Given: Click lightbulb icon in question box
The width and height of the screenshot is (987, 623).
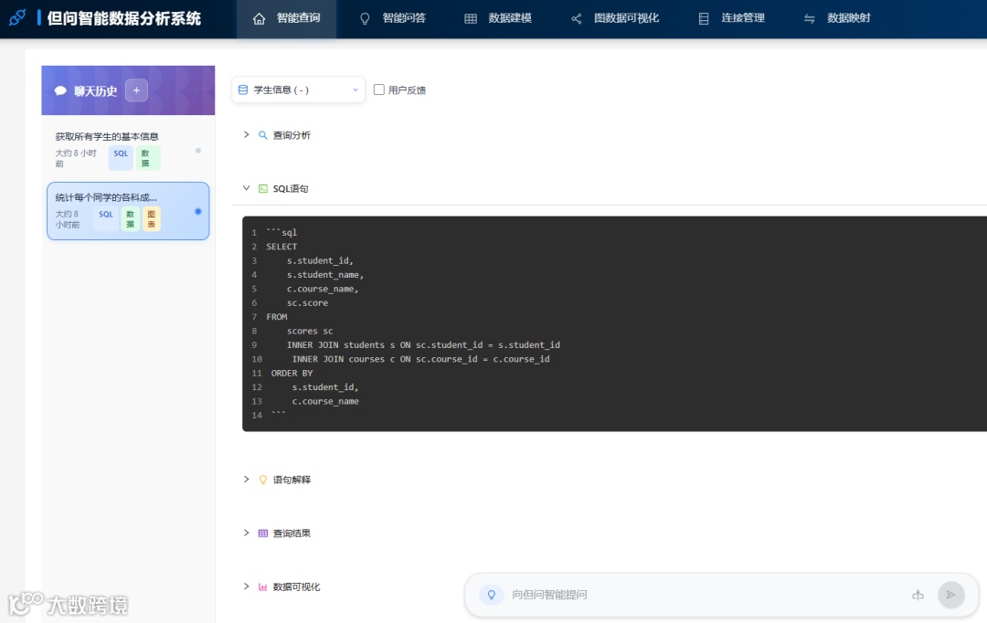Looking at the screenshot, I should pyautogui.click(x=491, y=595).
